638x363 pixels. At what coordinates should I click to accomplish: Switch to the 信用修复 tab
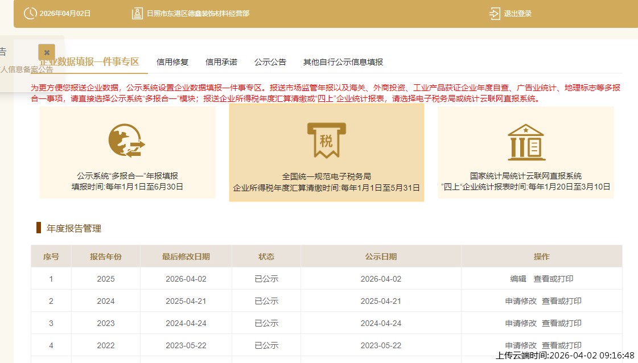pyautogui.click(x=172, y=62)
